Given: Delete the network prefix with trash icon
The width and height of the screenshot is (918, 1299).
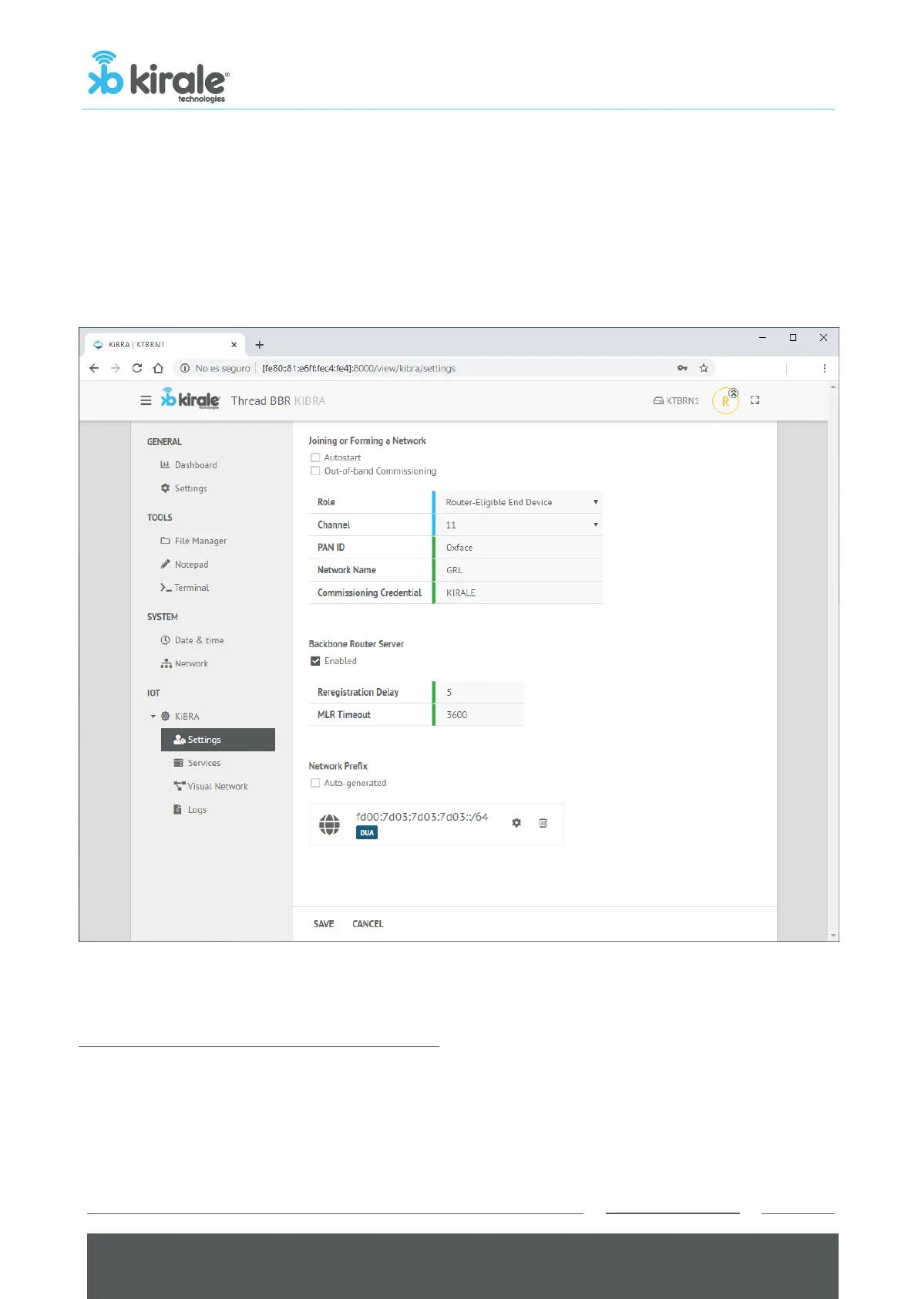Looking at the screenshot, I should click(543, 823).
